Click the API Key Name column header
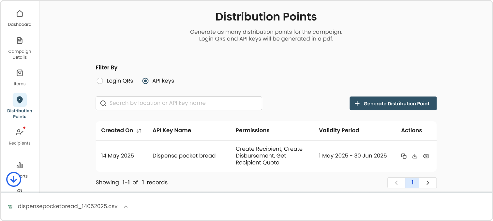The width and height of the screenshot is (493, 221). pos(172,130)
